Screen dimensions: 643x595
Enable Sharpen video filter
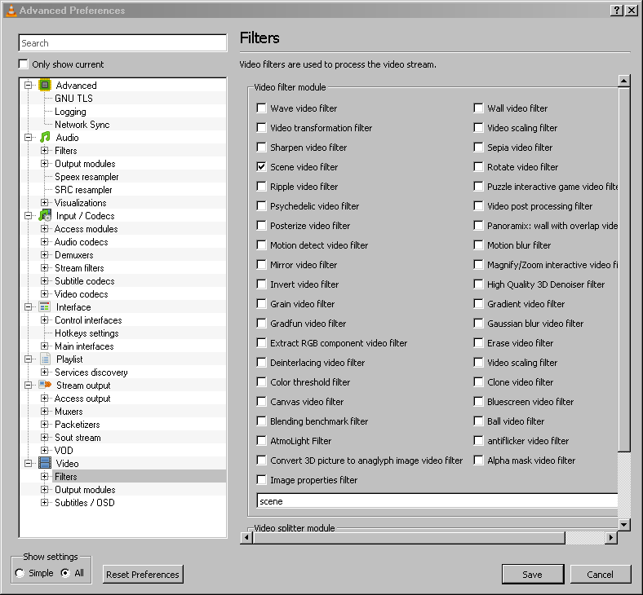261,147
